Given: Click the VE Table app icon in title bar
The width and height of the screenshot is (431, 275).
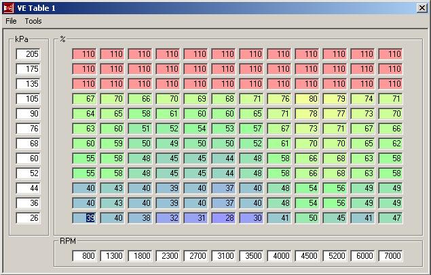Looking at the screenshot, I should pos(8,8).
